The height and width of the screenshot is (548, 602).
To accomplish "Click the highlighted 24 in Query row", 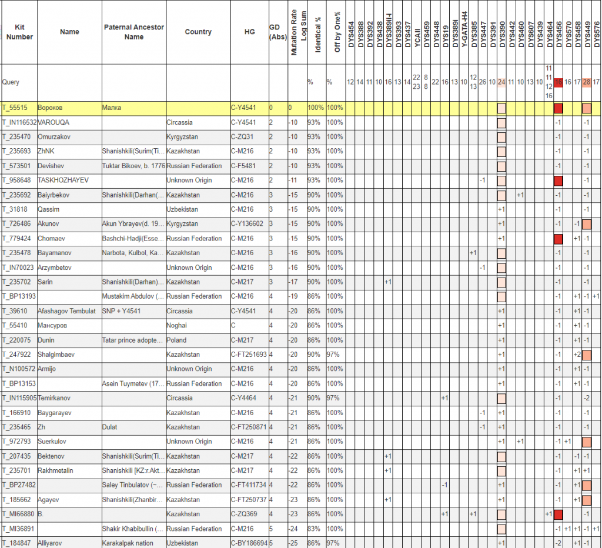I will click(502, 82).
